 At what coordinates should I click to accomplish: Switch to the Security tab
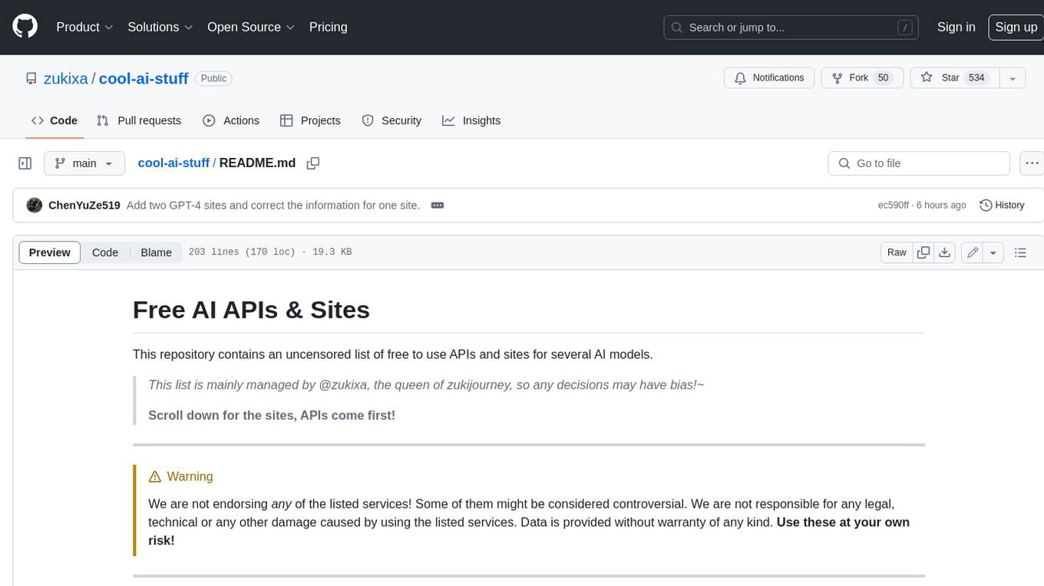(391, 120)
